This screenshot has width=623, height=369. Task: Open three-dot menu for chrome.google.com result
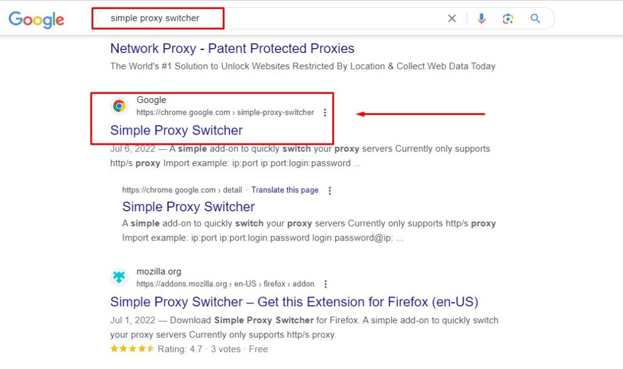[x=325, y=113]
